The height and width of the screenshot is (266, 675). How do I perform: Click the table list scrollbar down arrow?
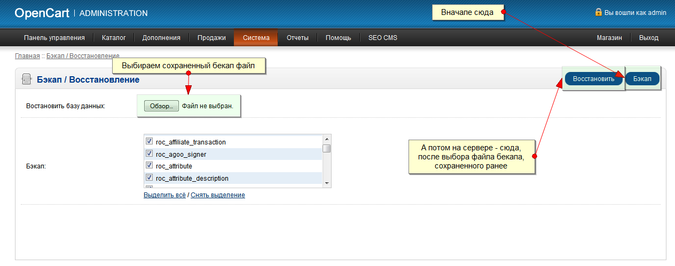pos(326,183)
